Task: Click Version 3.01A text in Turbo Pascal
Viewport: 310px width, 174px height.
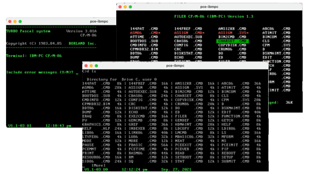Action: pos(81,31)
